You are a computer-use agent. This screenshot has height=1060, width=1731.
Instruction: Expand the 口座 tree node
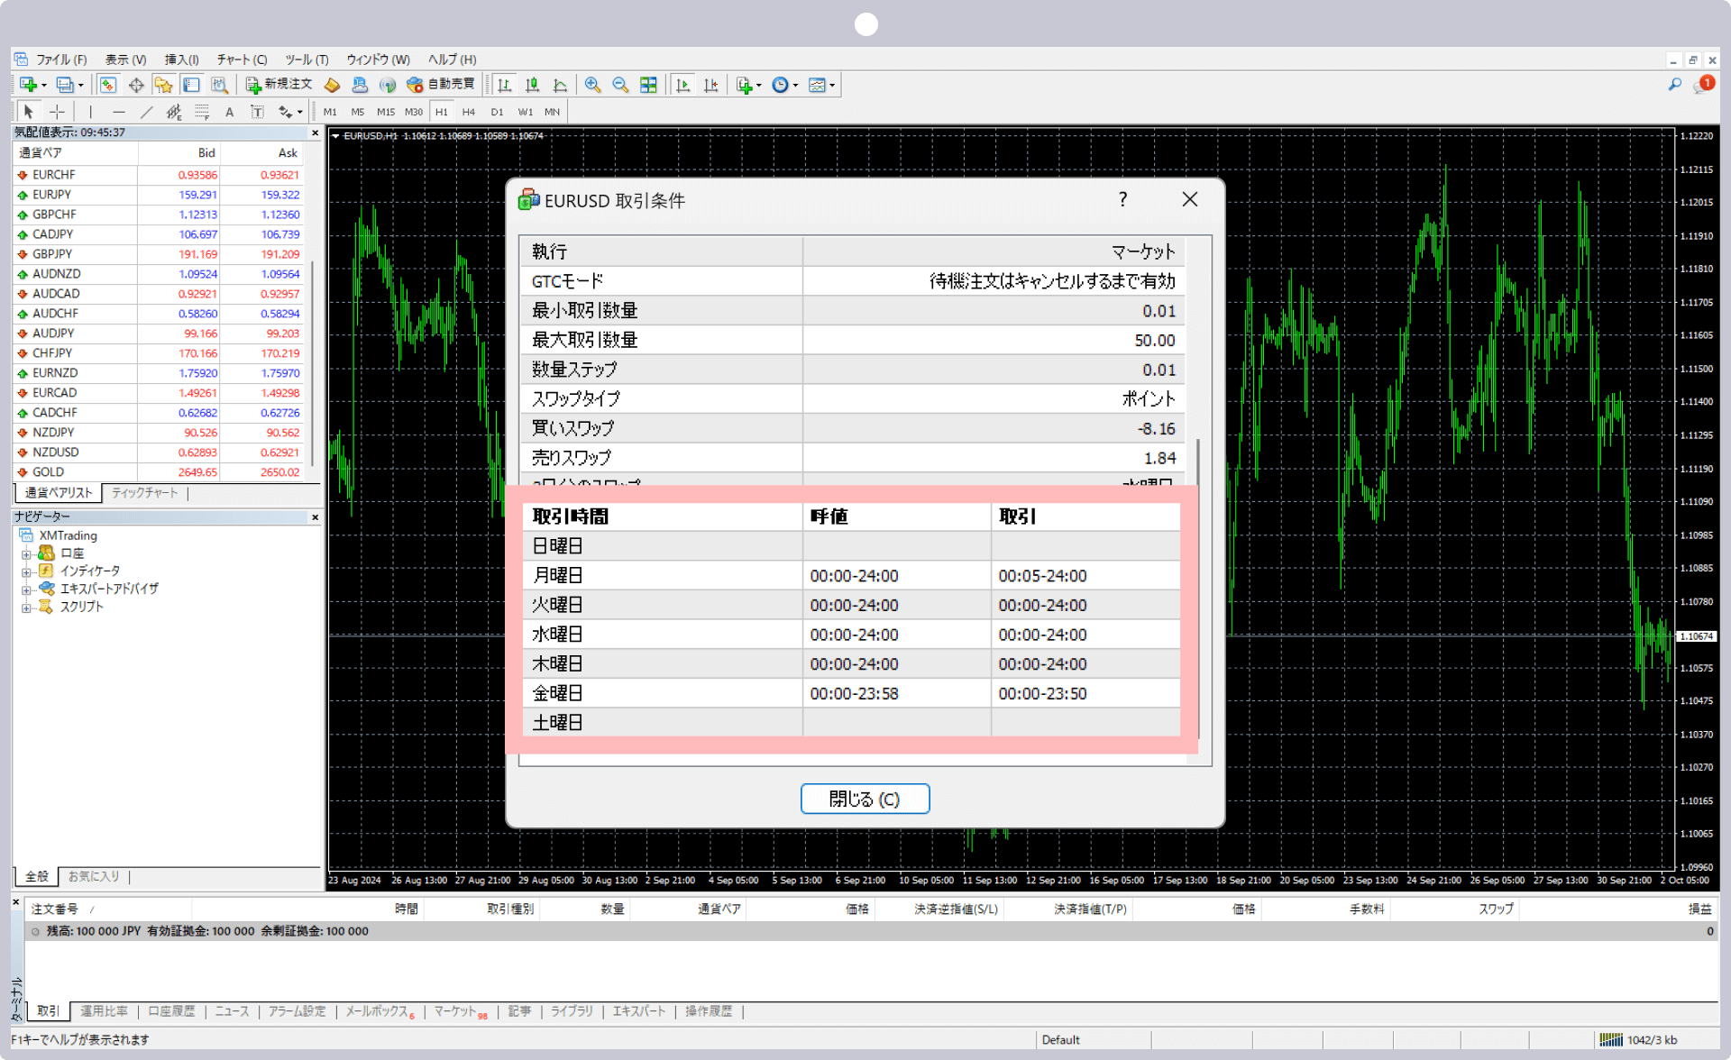pyautogui.click(x=26, y=553)
